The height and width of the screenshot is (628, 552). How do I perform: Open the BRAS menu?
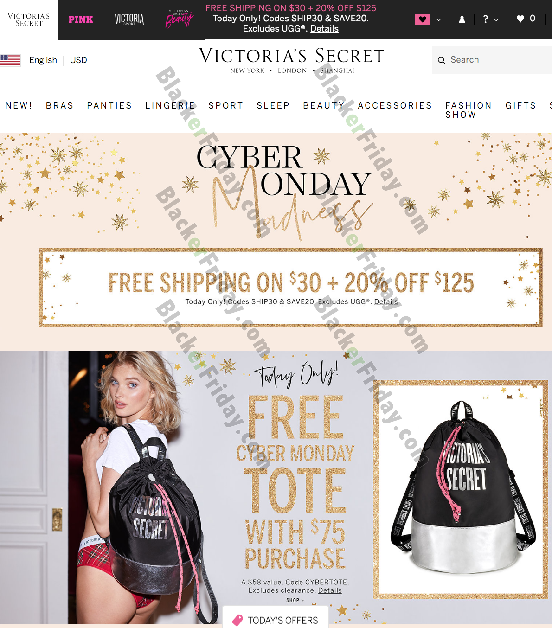tap(60, 105)
